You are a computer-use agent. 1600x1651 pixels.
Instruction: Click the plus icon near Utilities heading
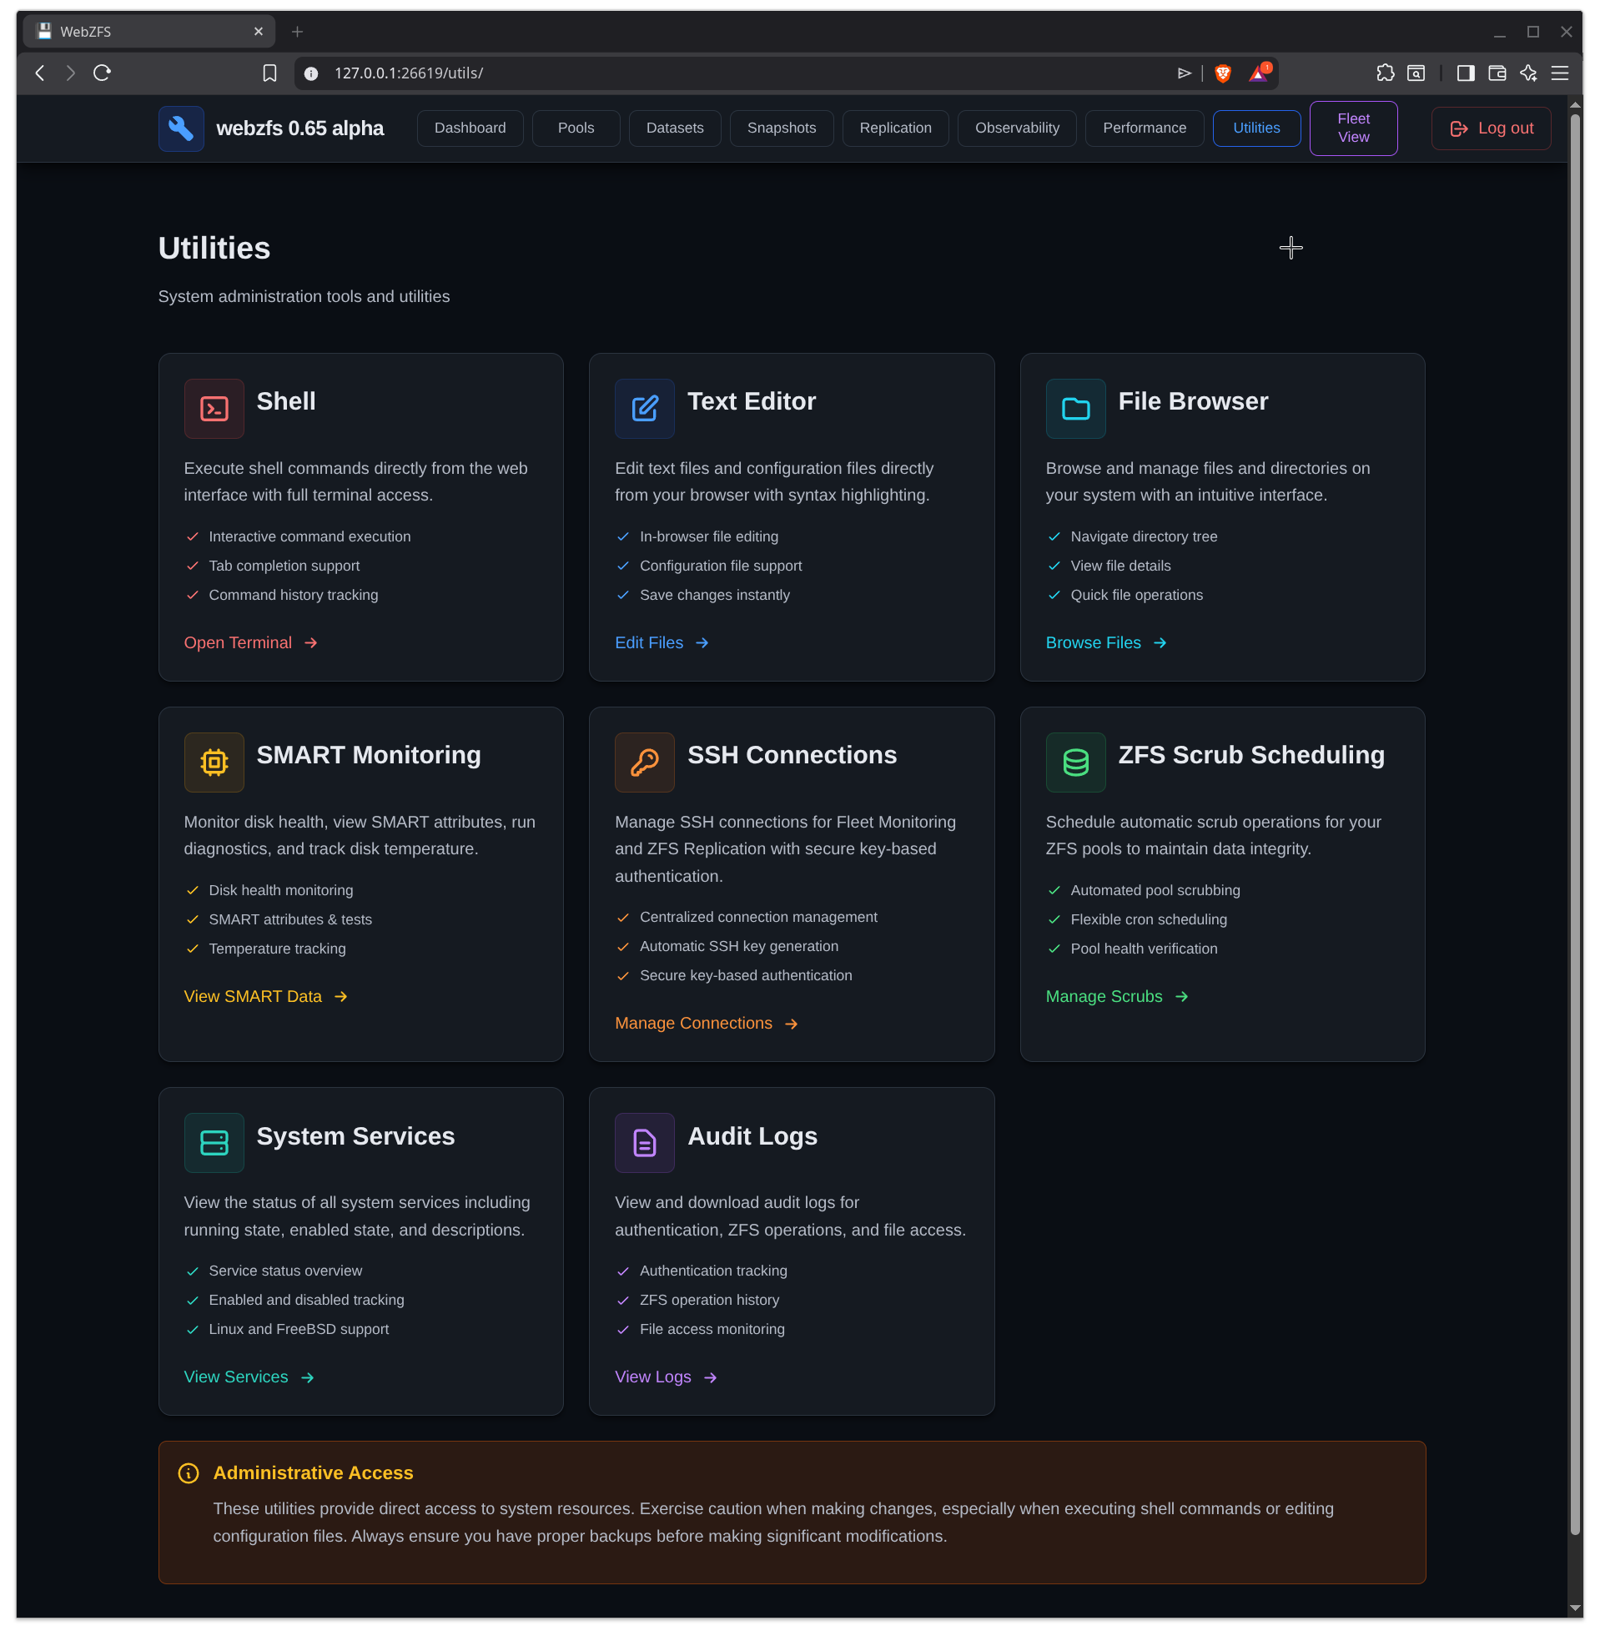click(x=1291, y=247)
